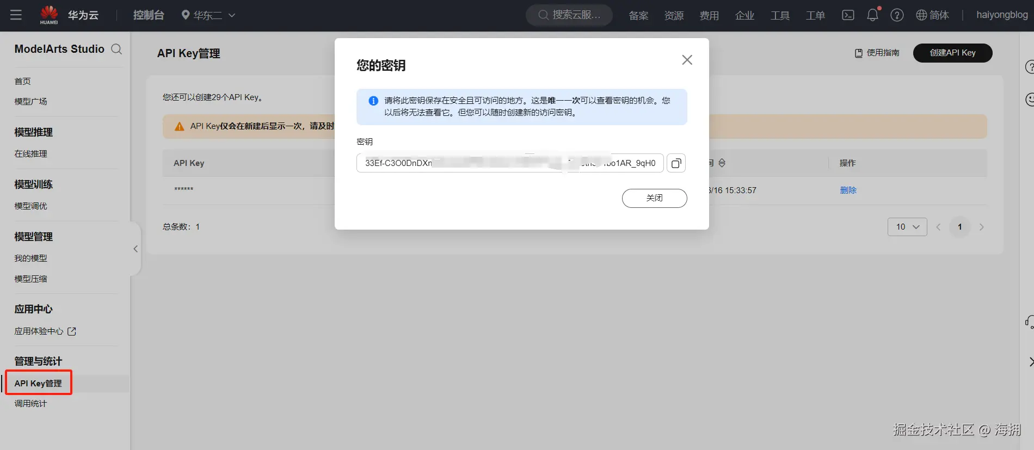The width and height of the screenshot is (1034, 450).
Task: Go to the previous page arrow
Action: [938, 227]
